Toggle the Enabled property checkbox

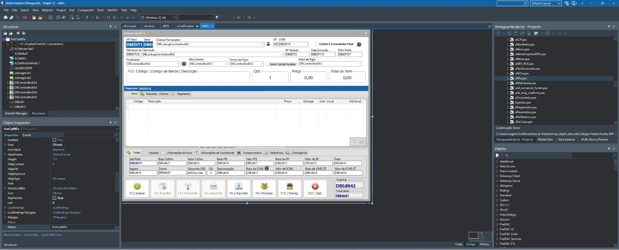(x=54, y=140)
